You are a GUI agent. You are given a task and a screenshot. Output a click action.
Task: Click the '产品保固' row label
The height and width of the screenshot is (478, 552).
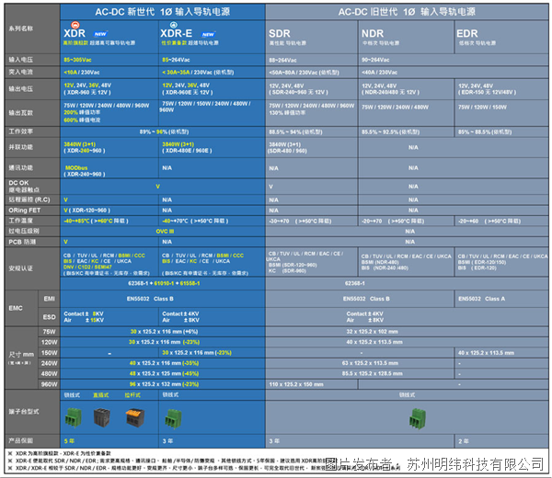(x=21, y=440)
